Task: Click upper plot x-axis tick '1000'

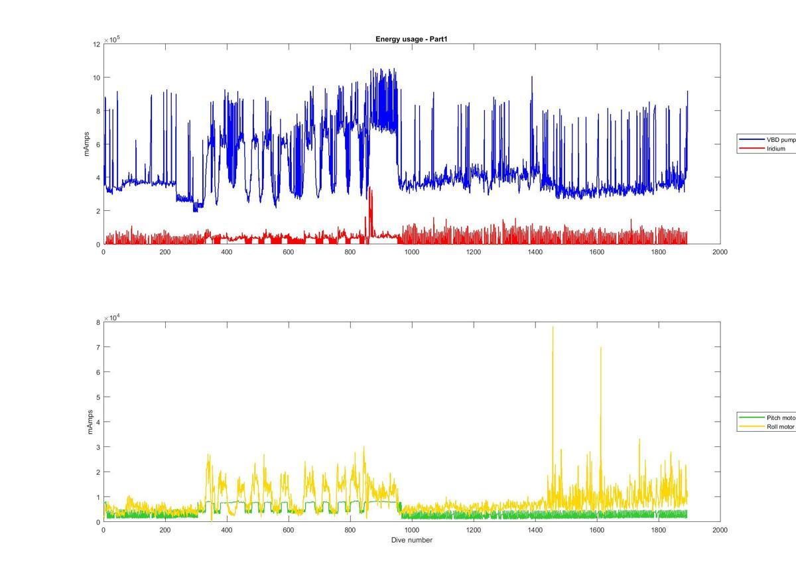Action: click(411, 252)
